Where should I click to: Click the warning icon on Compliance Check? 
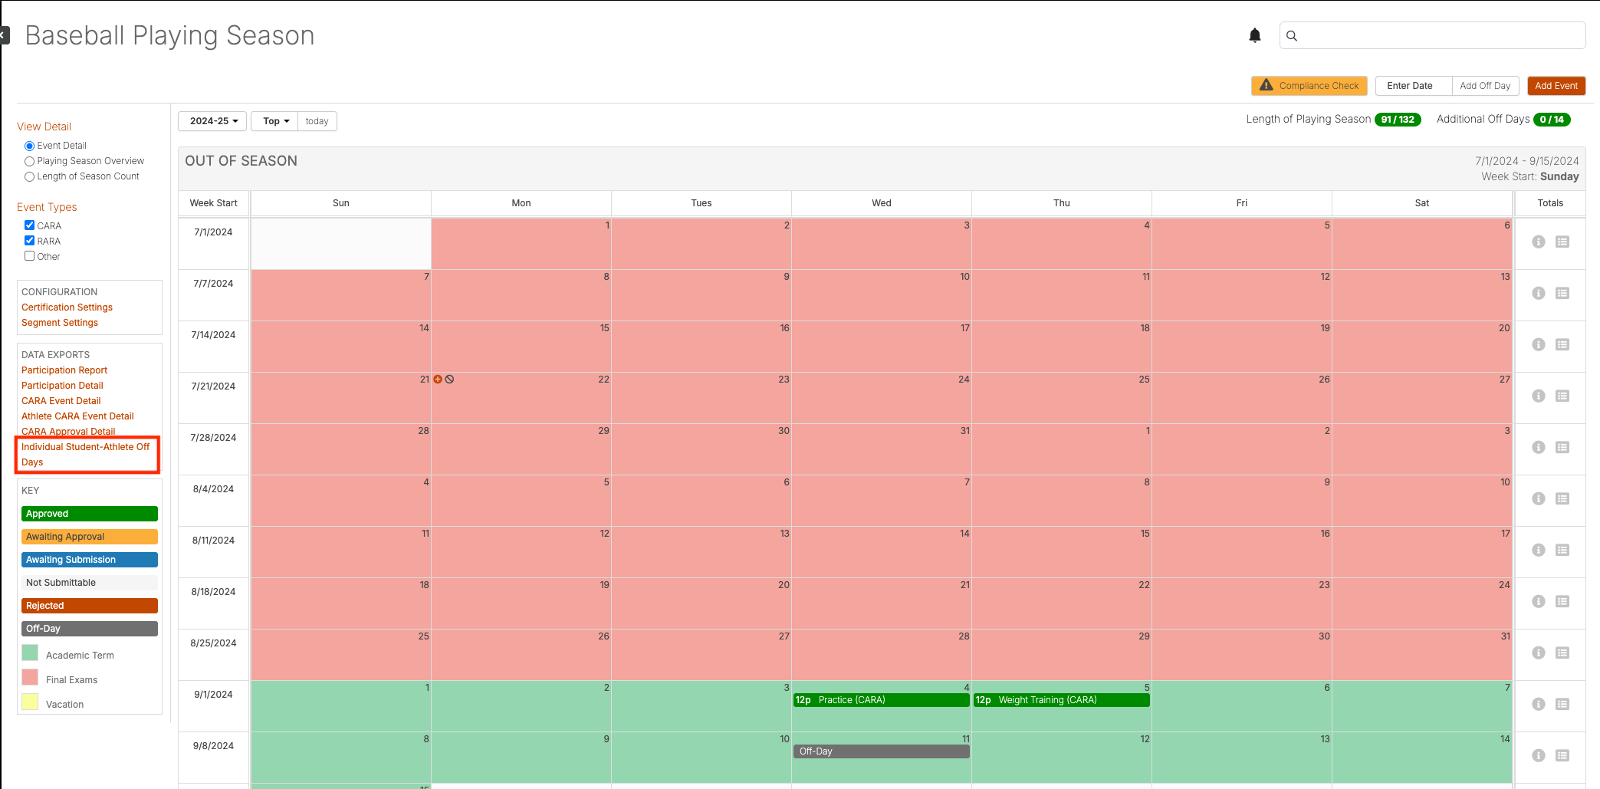[x=1266, y=85]
